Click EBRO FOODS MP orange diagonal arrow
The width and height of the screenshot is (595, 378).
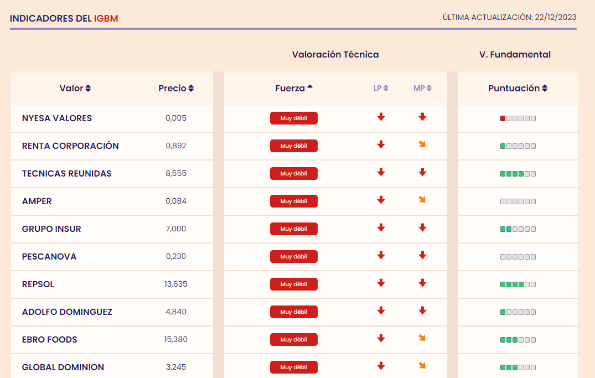click(422, 338)
